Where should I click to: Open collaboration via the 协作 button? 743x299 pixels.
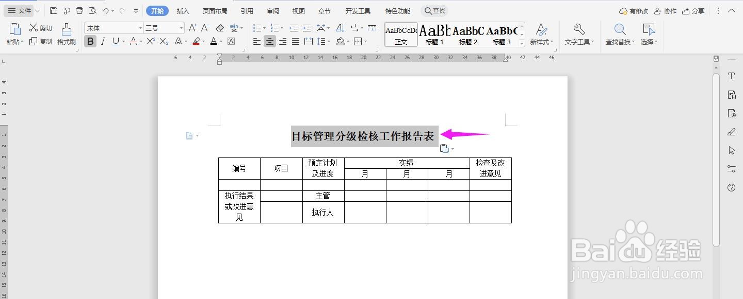(x=665, y=10)
